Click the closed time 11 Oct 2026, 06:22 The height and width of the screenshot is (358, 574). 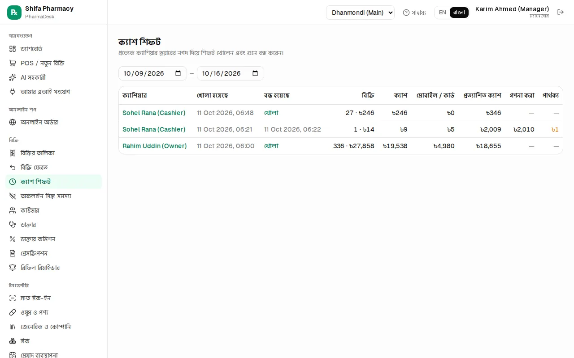point(292,129)
